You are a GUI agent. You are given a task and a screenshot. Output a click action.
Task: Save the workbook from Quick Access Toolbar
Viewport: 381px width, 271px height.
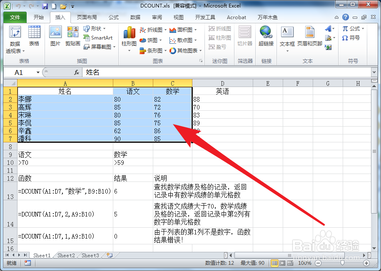(45, 5)
